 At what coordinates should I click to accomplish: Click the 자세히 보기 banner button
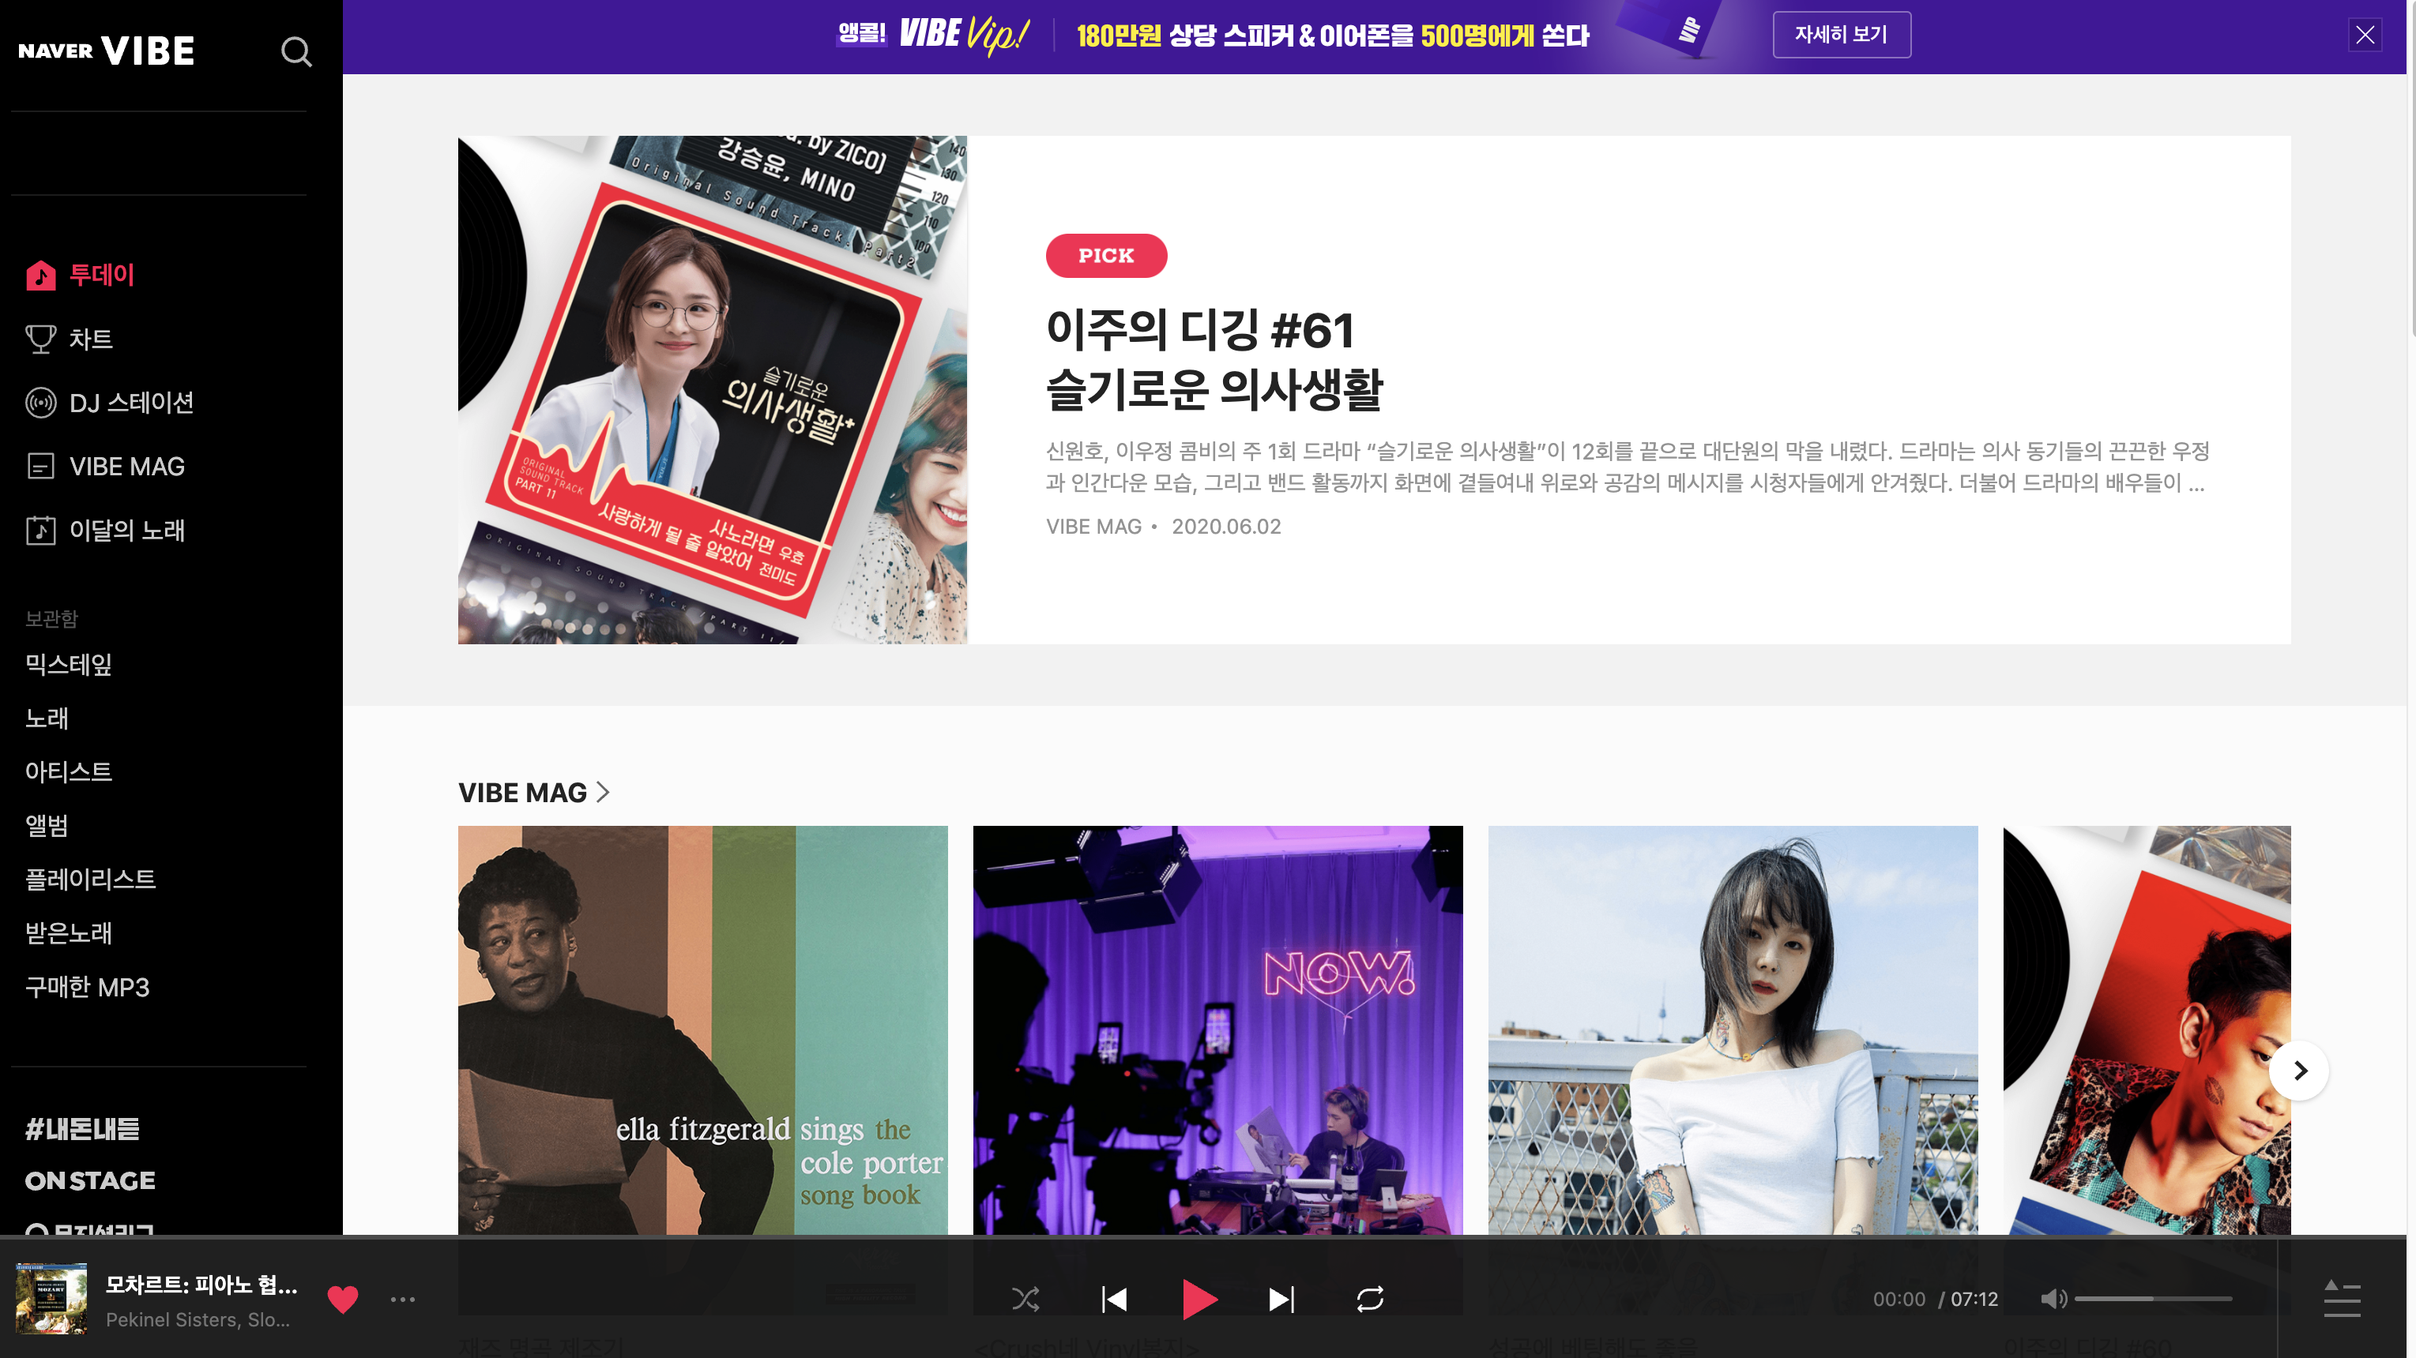point(1840,35)
